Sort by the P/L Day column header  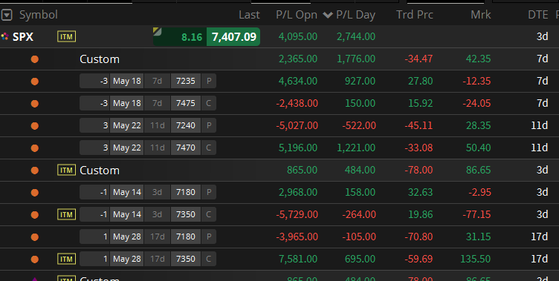pos(355,15)
